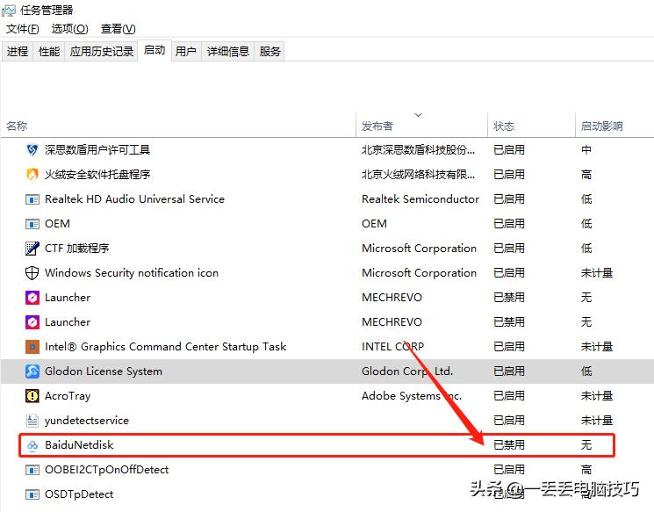Image resolution: width=654 pixels, height=512 pixels.
Task: Click publisher Glodon Corp. Ltd.
Action: (406, 371)
